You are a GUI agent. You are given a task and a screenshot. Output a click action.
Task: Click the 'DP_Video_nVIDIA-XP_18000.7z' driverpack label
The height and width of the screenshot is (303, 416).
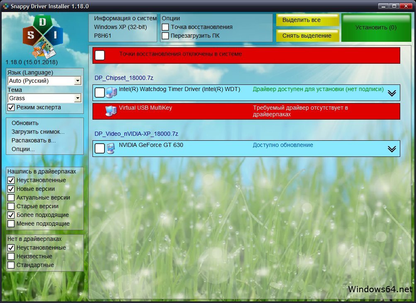point(136,134)
